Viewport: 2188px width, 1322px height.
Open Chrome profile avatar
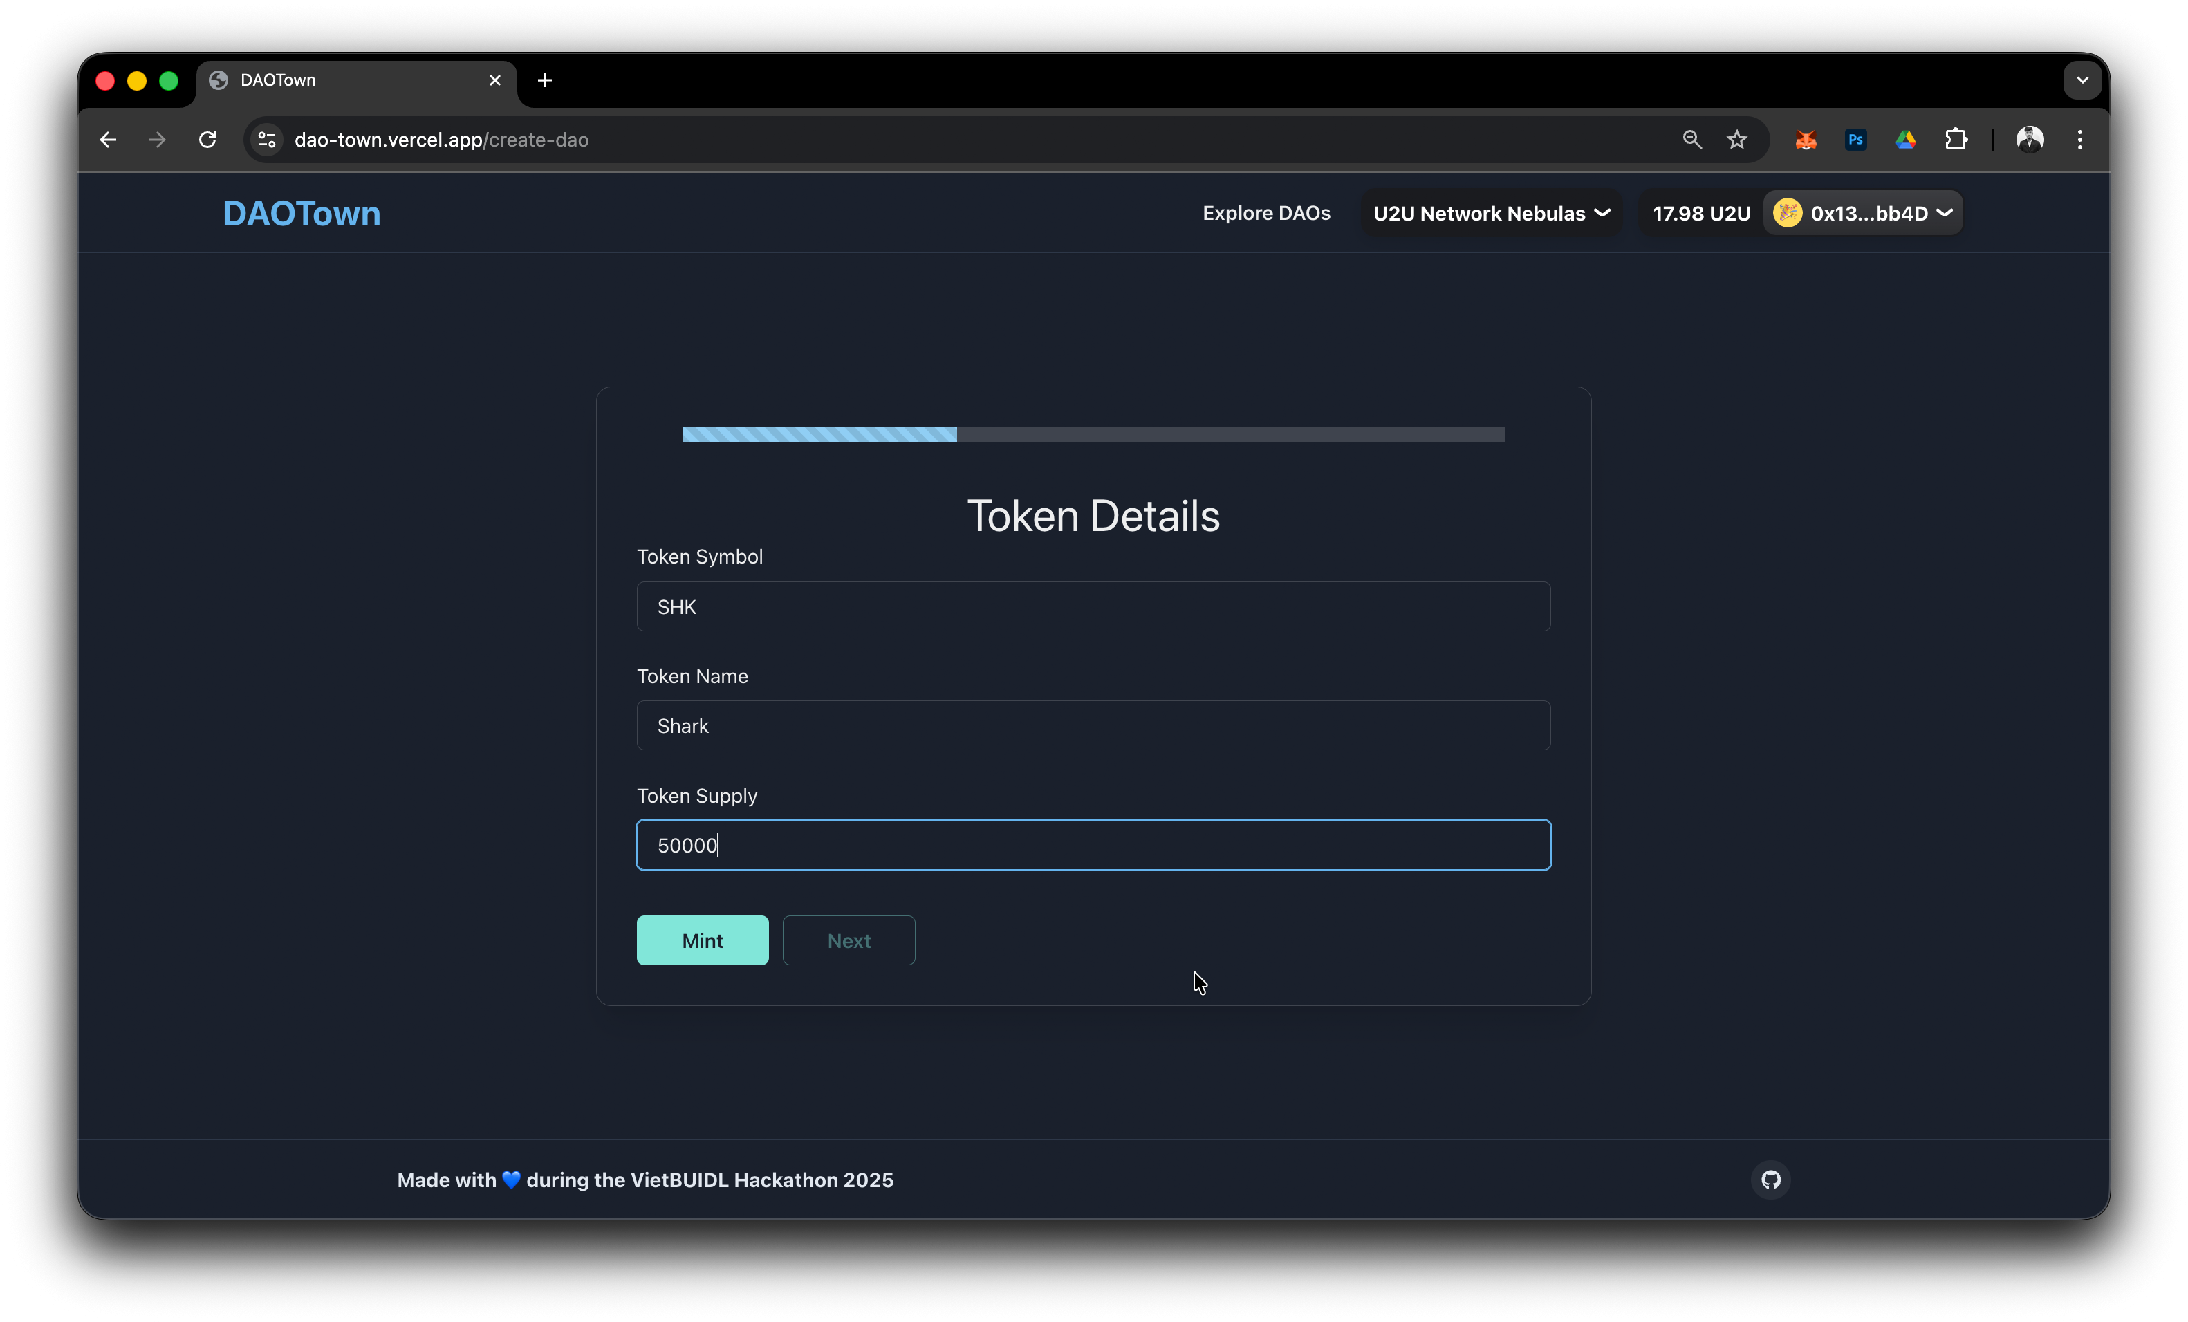[2030, 140]
